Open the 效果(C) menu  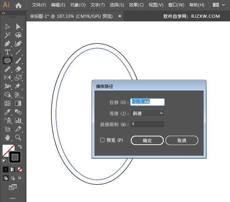click(136, 5)
